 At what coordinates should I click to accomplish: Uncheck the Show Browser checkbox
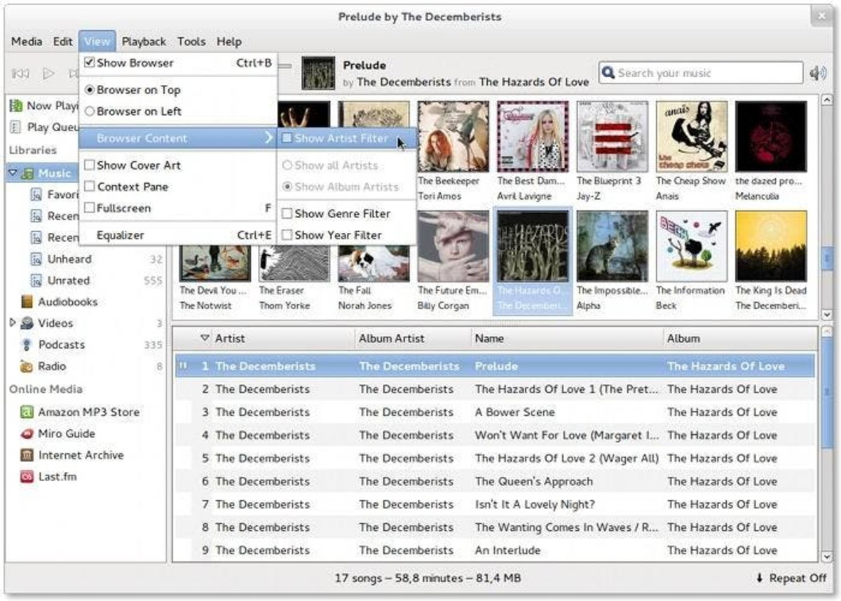coord(89,62)
